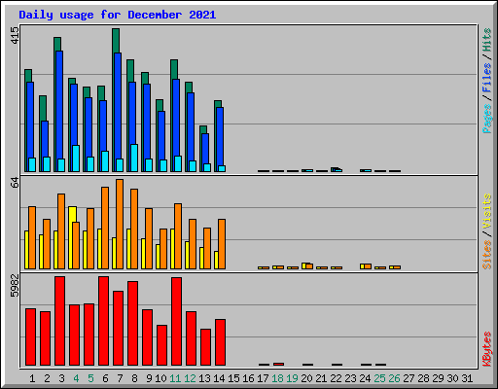Viewport: 498px width, 389px height.
Task: Click the green Hits bar for day 7
Action: coord(116,40)
